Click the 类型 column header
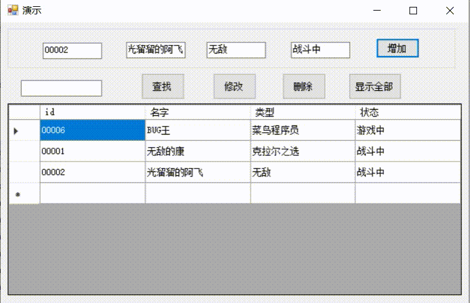The width and height of the screenshot is (470, 303). [x=303, y=112]
